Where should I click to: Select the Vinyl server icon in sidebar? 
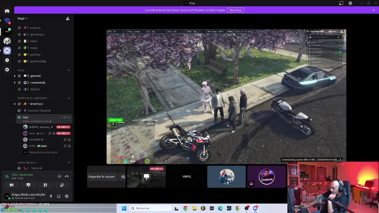tap(7, 31)
